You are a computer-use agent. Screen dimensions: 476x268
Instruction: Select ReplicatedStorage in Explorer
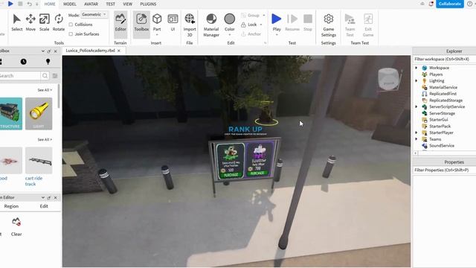(x=446, y=100)
